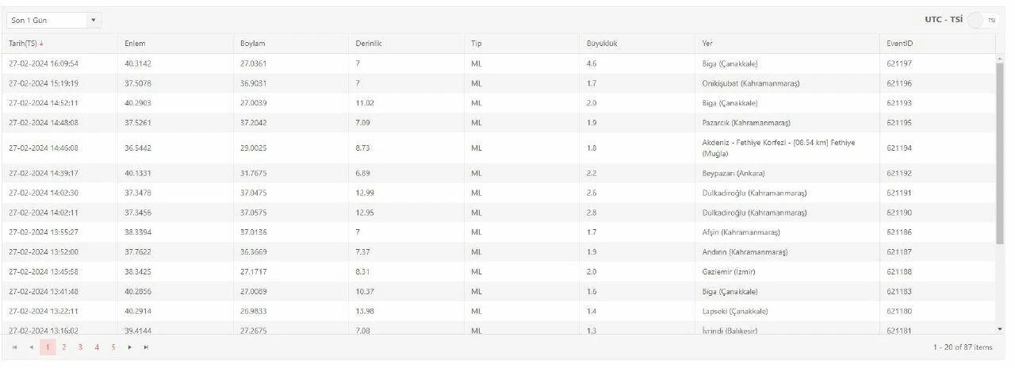Go to page 3 of results
The height and width of the screenshot is (368, 1015).
tap(80, 347)
